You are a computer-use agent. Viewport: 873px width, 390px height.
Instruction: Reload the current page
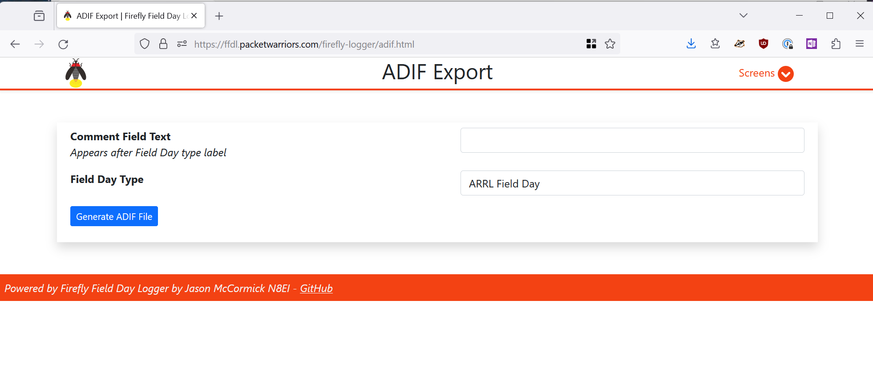pos(63,44)
